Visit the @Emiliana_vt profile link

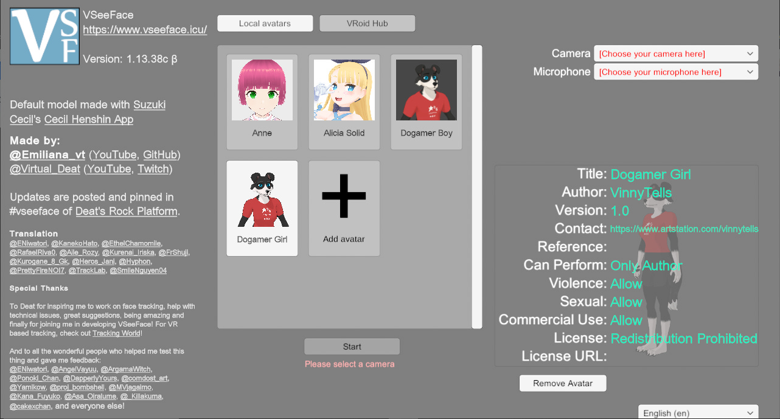click(47, 154)
